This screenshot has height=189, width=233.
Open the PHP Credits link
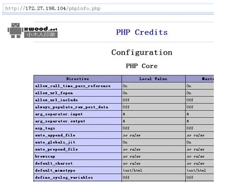[x=142, y=32]
